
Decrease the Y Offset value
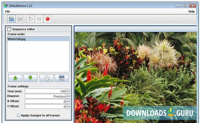pos(68,108)
